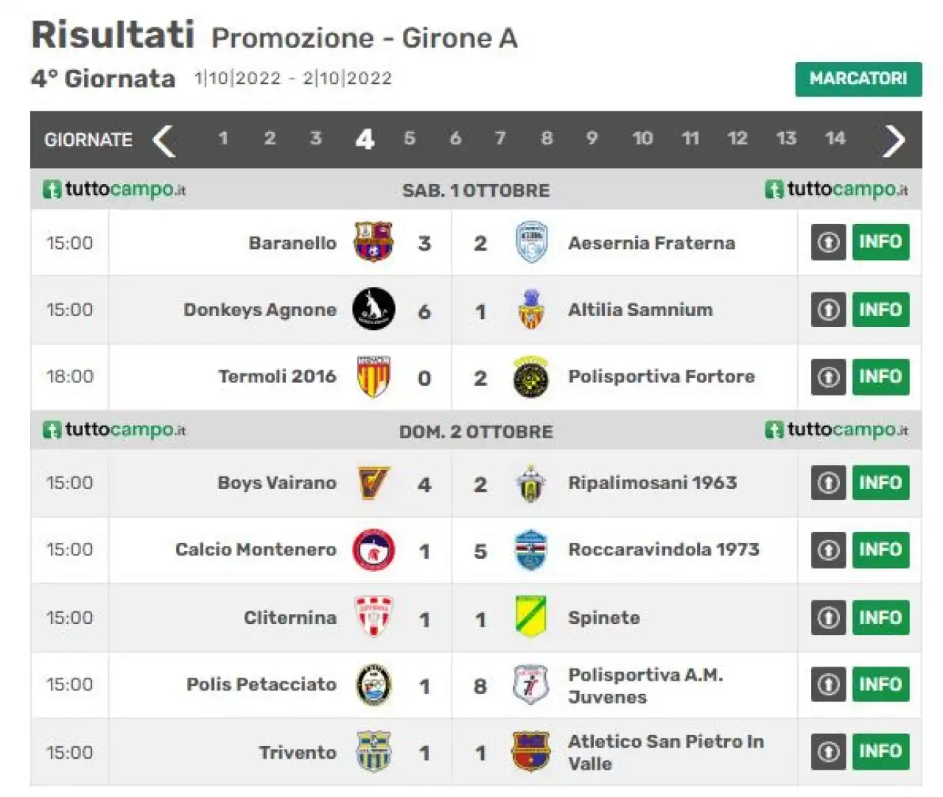This screenshot has width=943, height=797.
Task: Go to previous giornate with left chevron
Action: click(164, 140)
